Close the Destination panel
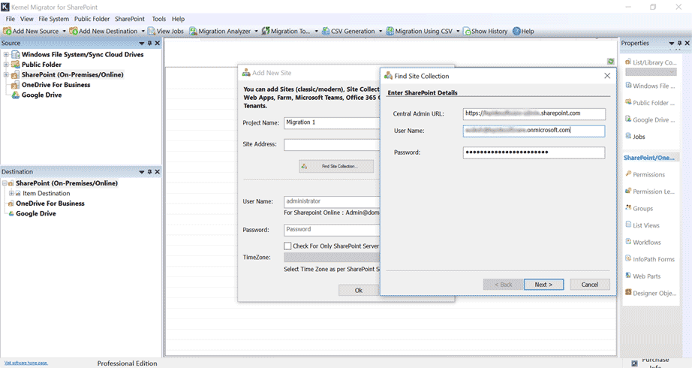 [x=157, y=172]
